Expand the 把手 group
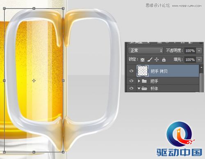 [139, 81]
